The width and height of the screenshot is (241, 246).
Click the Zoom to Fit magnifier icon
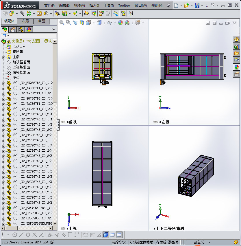(x=62, y=23)
